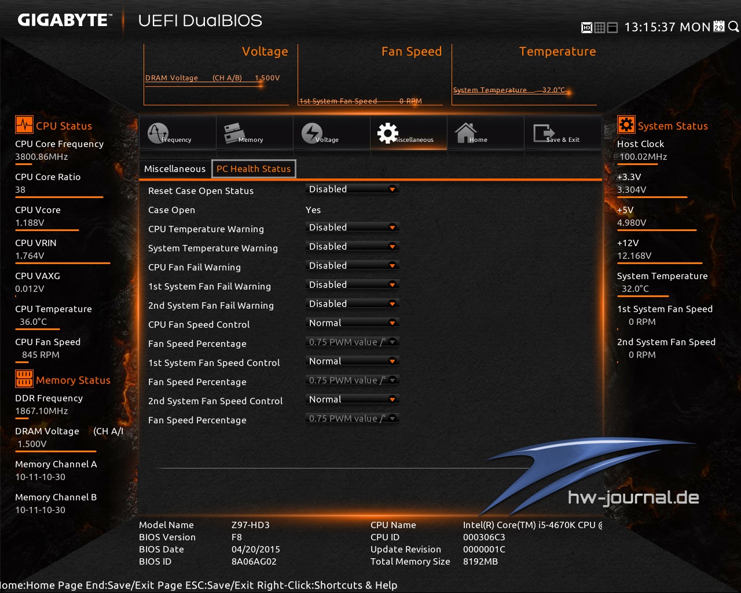Open the 2nd System Fan Fail Warning dropdown
Viewport: 741px width, 593px height.
click(x=352, y=303)
